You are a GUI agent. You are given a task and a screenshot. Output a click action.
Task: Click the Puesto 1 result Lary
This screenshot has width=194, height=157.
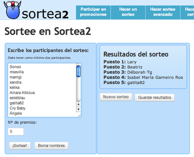pyautogui.click(x=132, y=62)
